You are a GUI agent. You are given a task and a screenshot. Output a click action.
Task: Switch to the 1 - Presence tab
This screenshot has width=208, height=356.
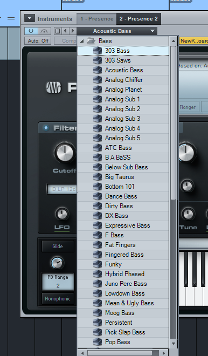[96, 19]
